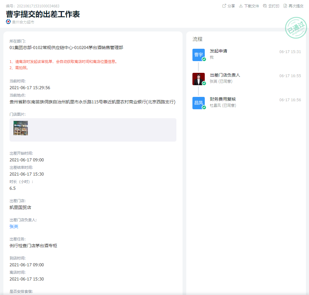
Task: Open 云打印 cloud print
Action: point(265,6)
